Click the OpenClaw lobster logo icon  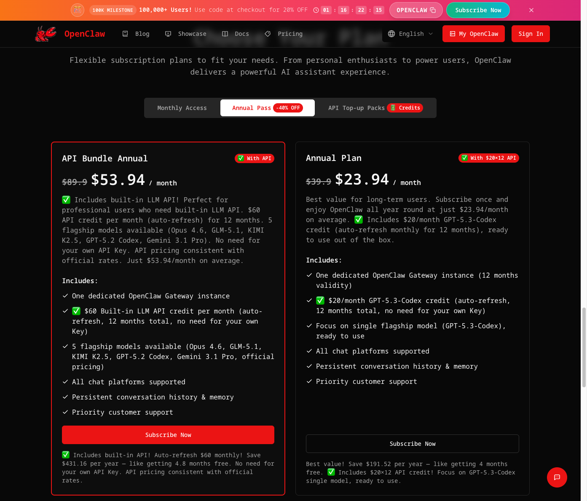pos(46,34)
